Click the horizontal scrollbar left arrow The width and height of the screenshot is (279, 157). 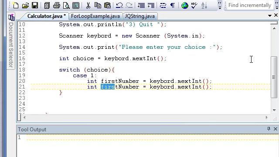pyautogui.click(x=24, y=117)
